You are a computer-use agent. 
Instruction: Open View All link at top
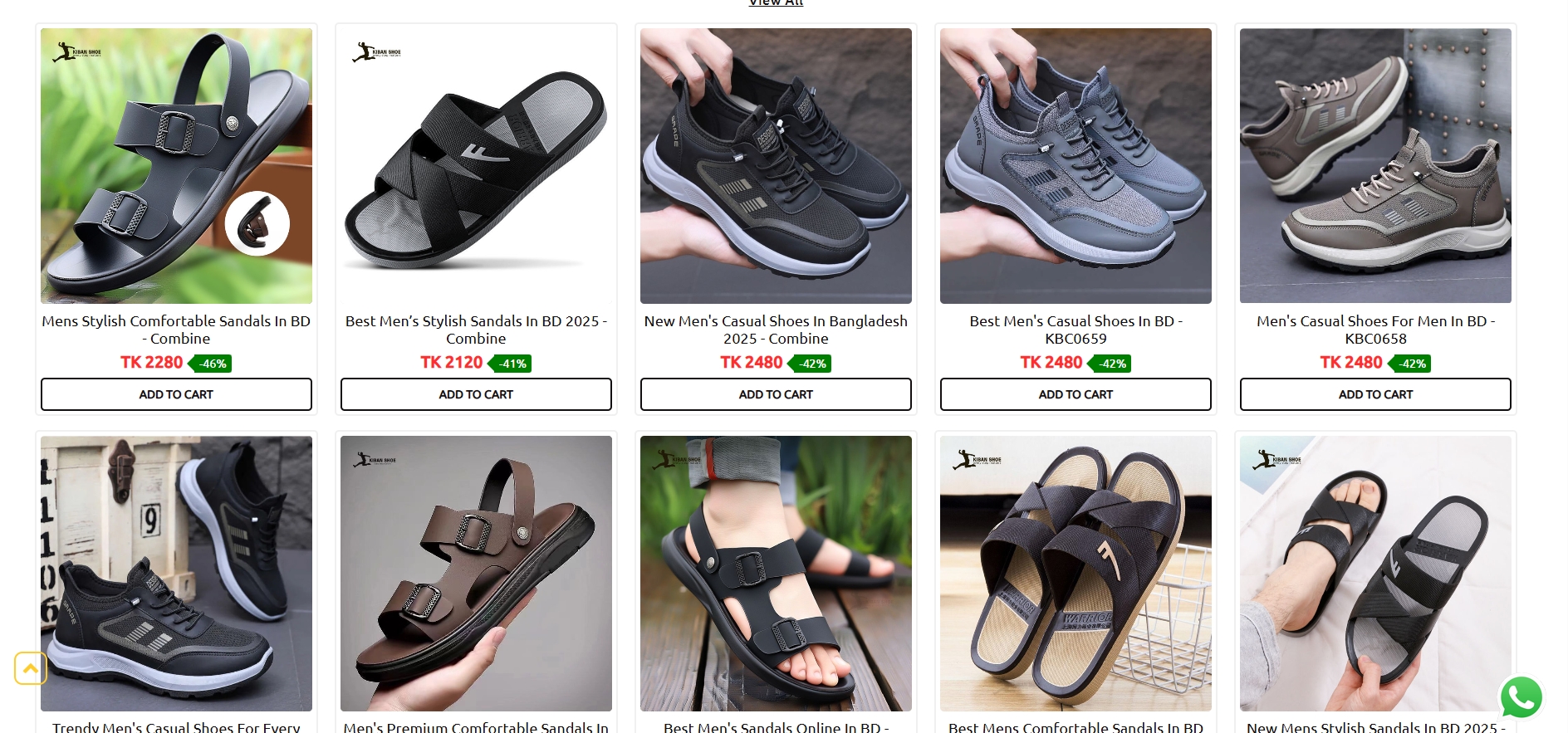776,2
